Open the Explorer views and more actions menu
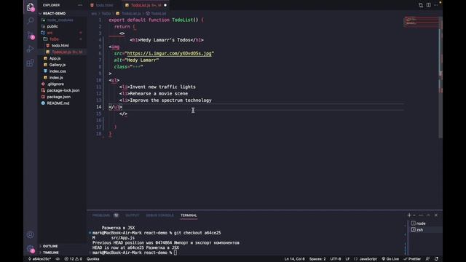466x262 pixels. pyautogui.click(x=80, y=5)
